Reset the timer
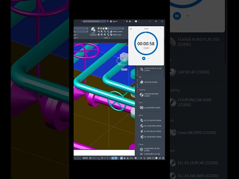Screen dimensions: 239x179 coord(149,59)
